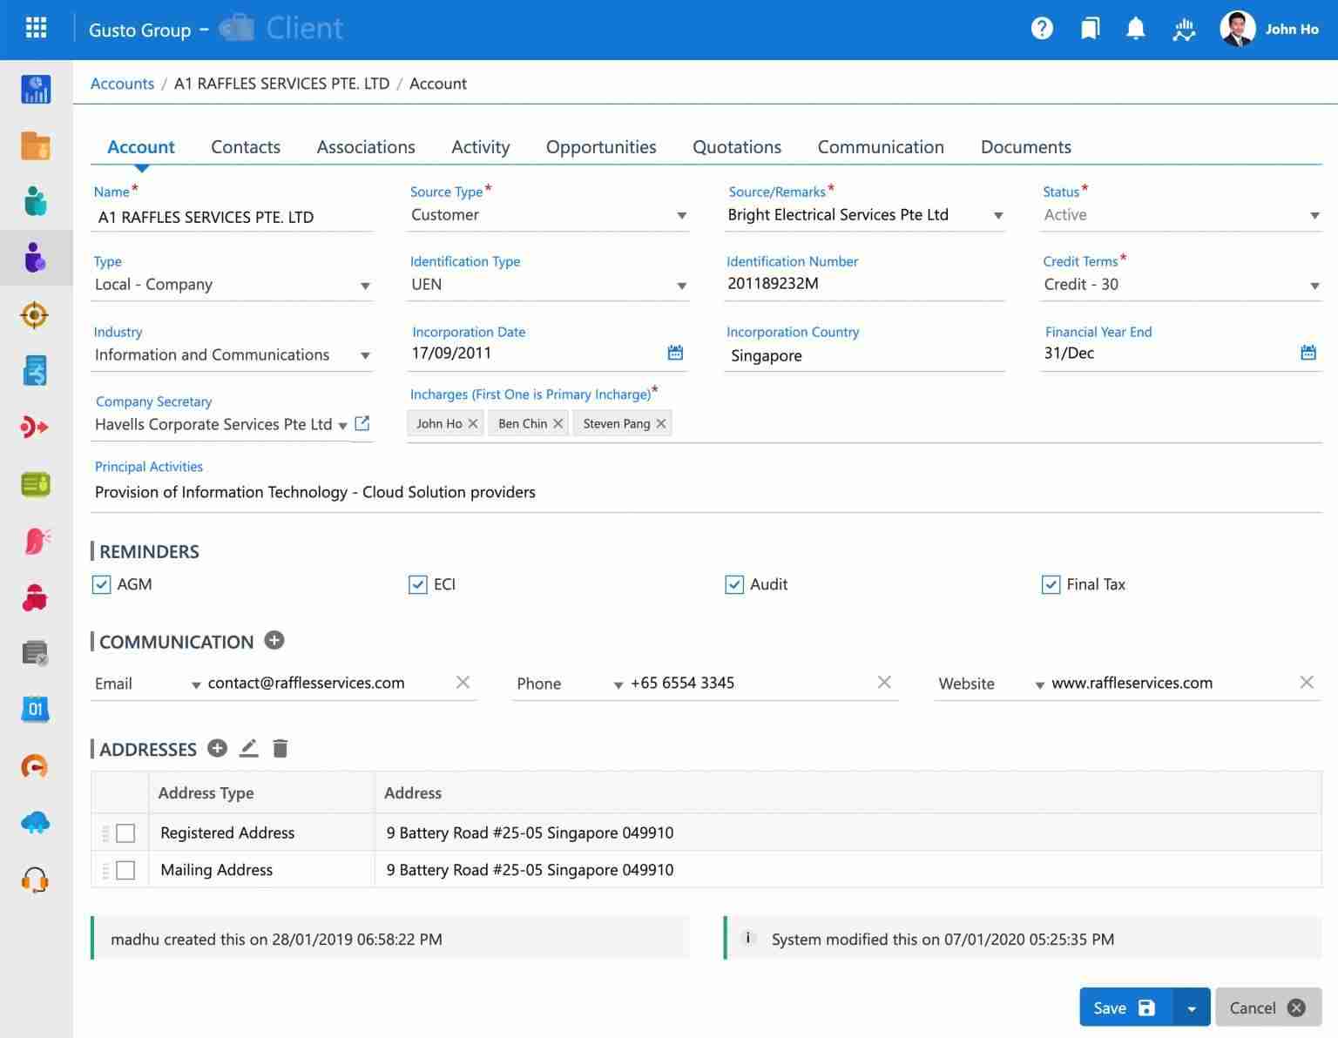This screenshot has width=1338, height=1038.
Task: Open the dashboard chart sidebar icon
Action: point(36,90)
